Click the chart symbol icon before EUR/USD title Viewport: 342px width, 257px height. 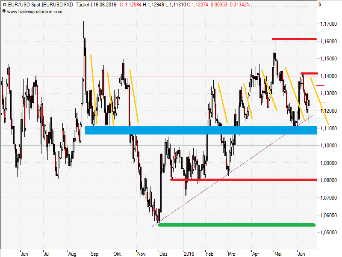4,5
